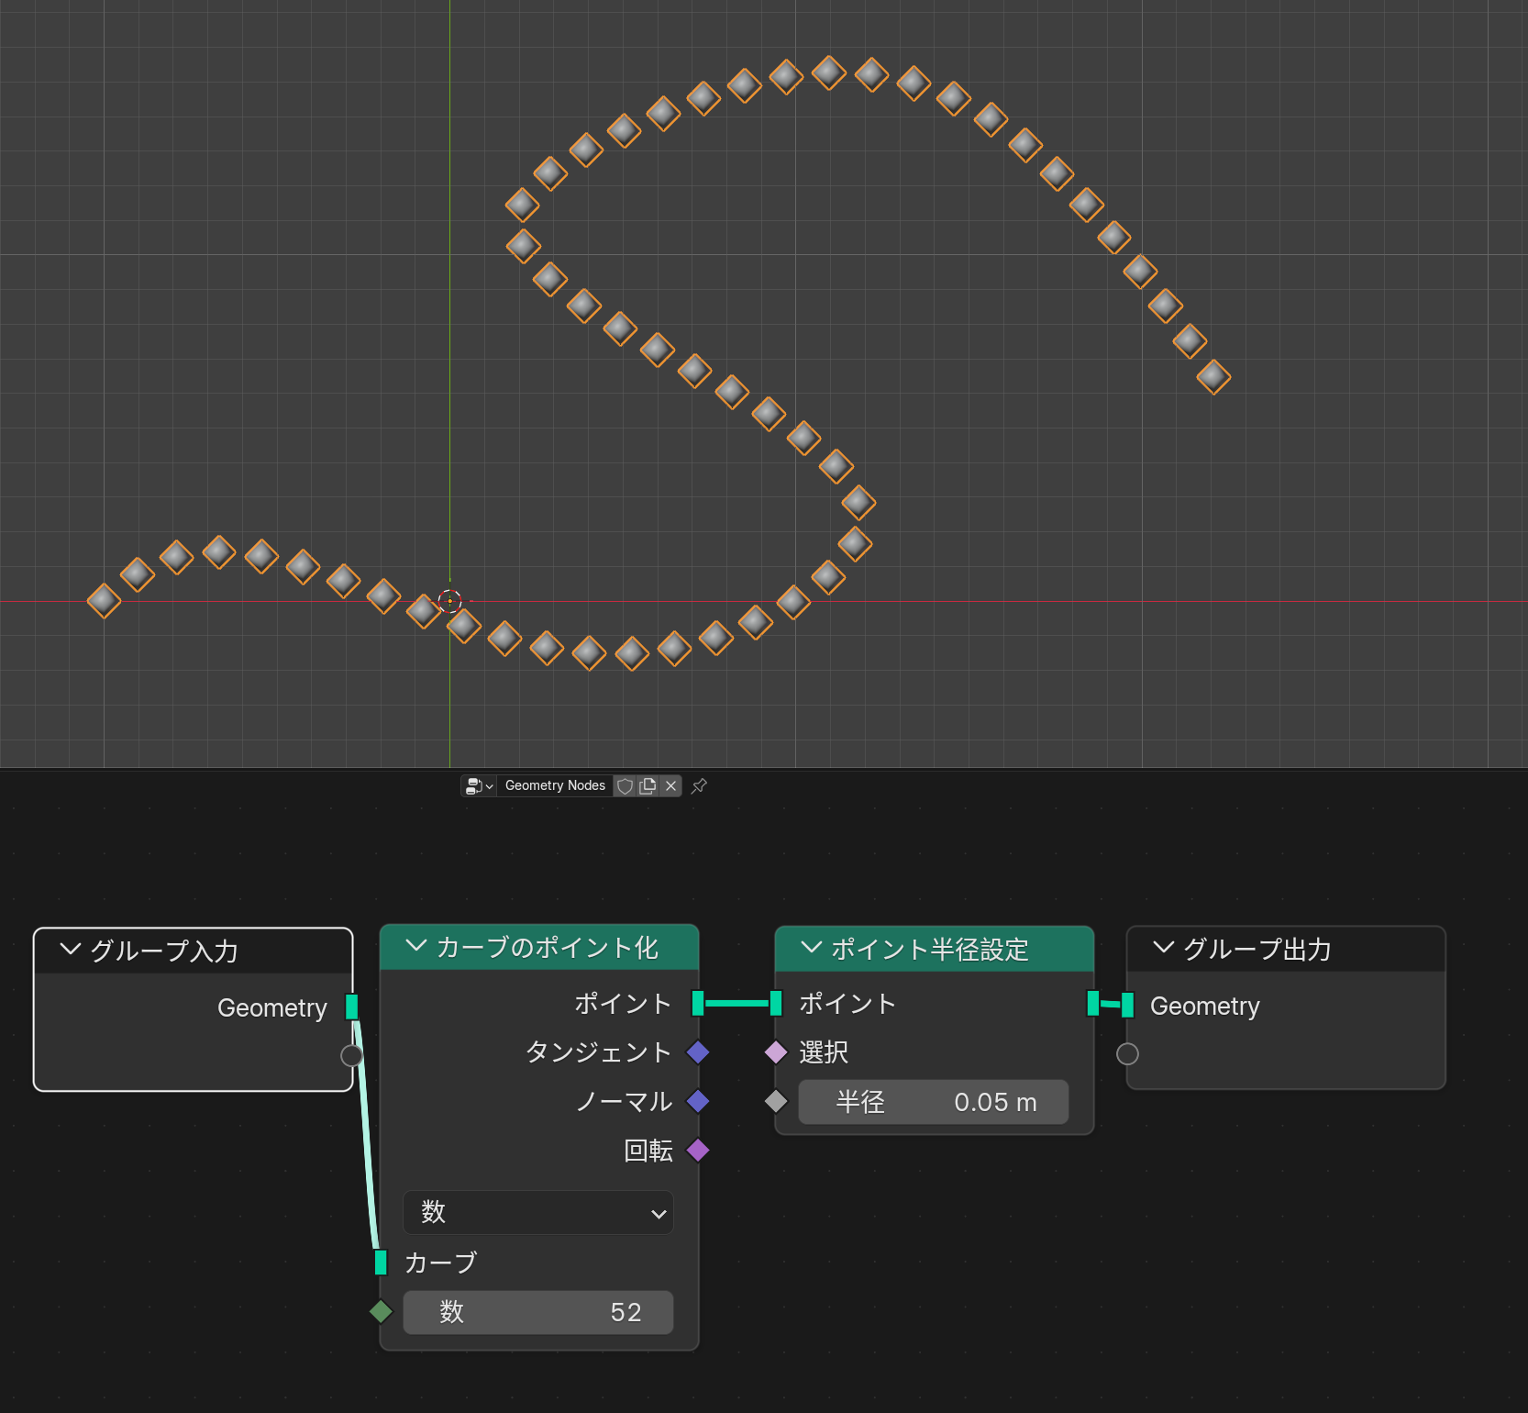The image size is (1528, 1413).
Task: Click the ノーマル output socket
Action: click(x=698, y=1101)
